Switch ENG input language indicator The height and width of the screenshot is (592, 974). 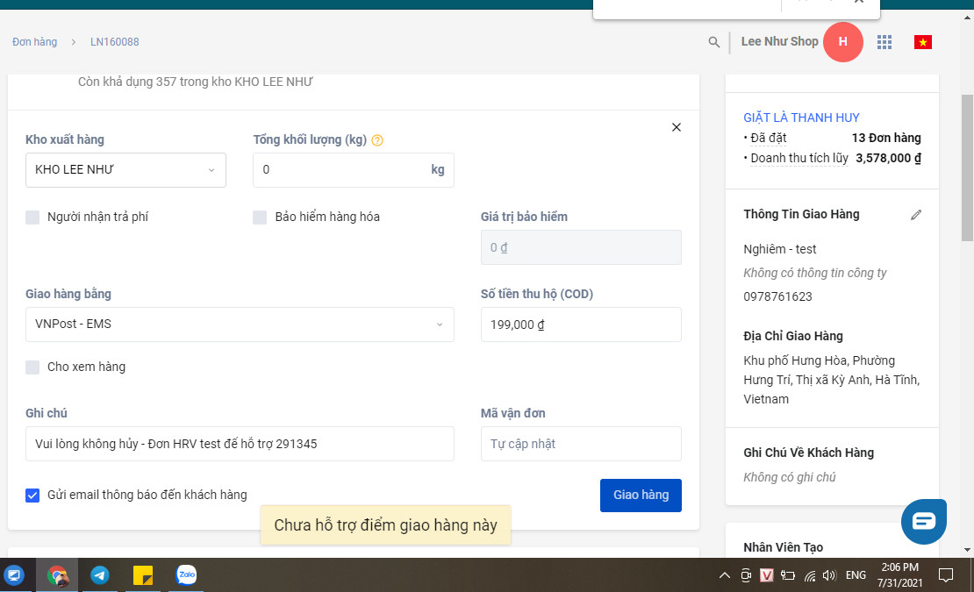click(856, 575)
